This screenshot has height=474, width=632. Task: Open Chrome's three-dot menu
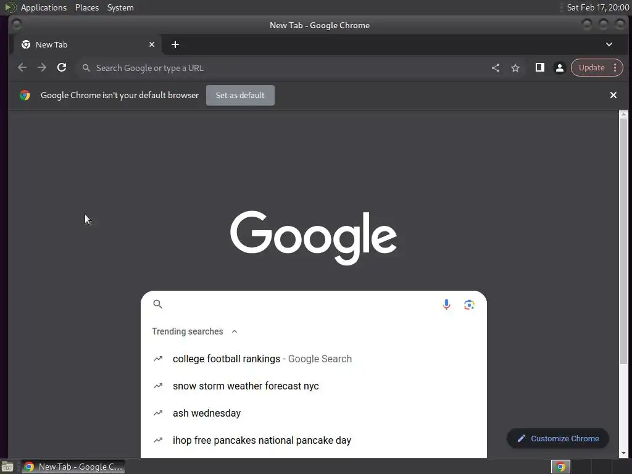point(615,68)
